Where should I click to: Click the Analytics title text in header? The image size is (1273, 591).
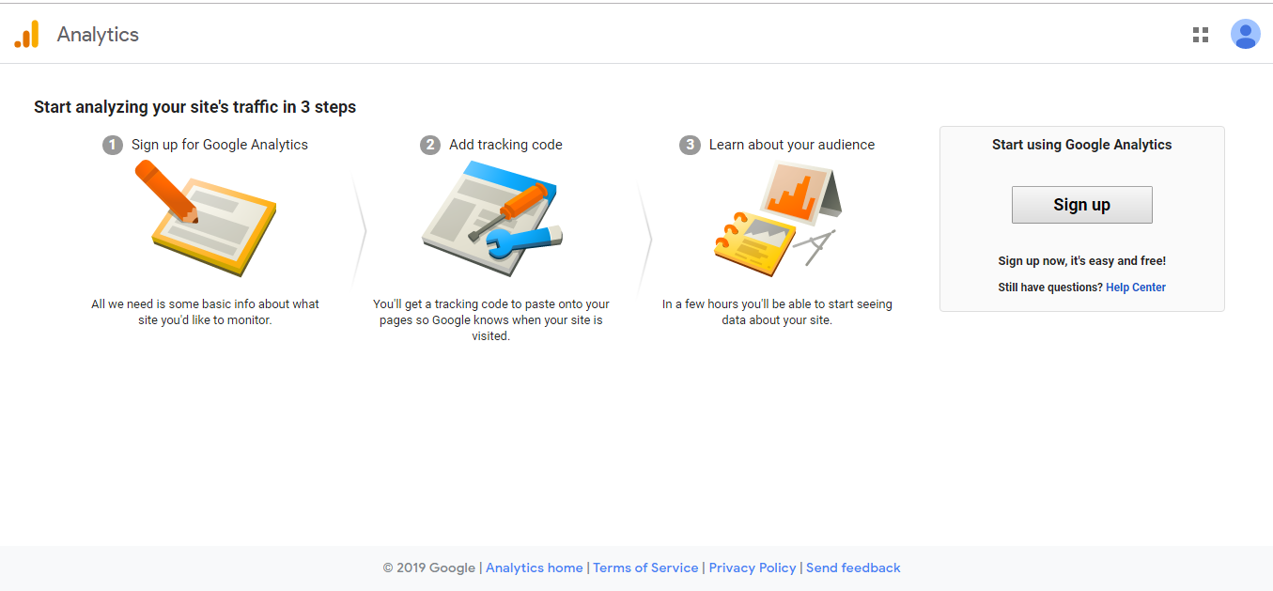[98, 35]
